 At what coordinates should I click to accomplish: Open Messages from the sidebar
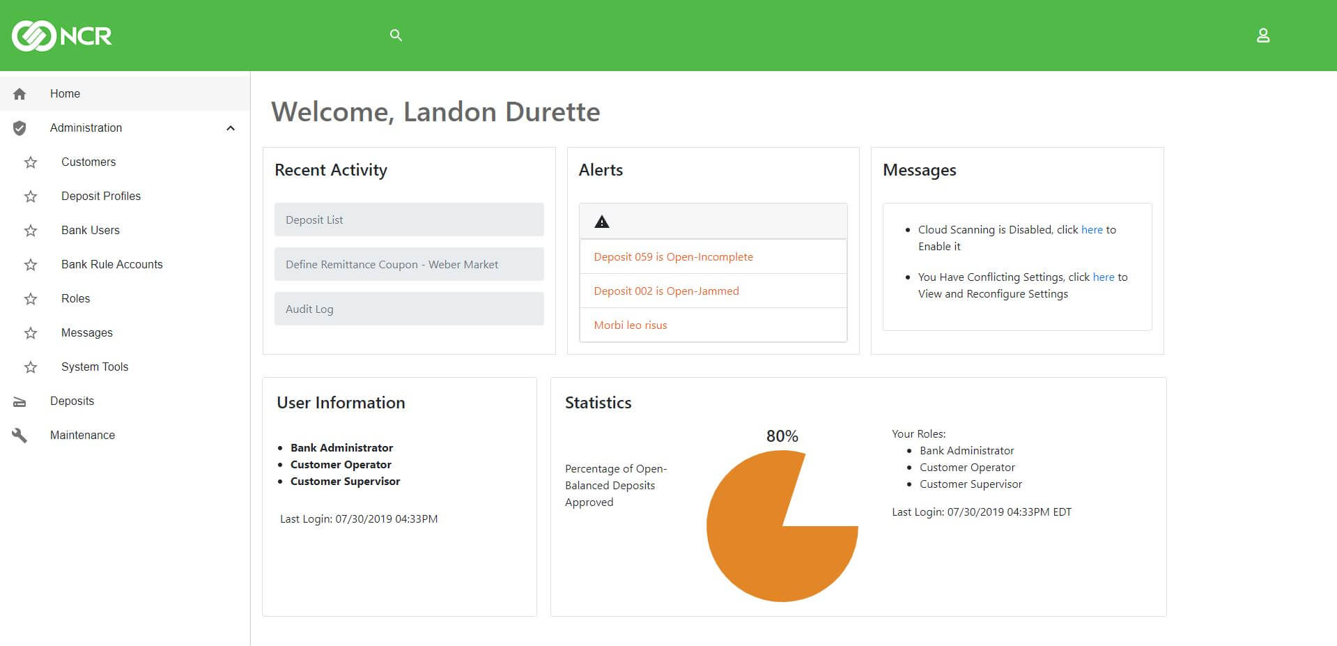click(x=87, y=332)
